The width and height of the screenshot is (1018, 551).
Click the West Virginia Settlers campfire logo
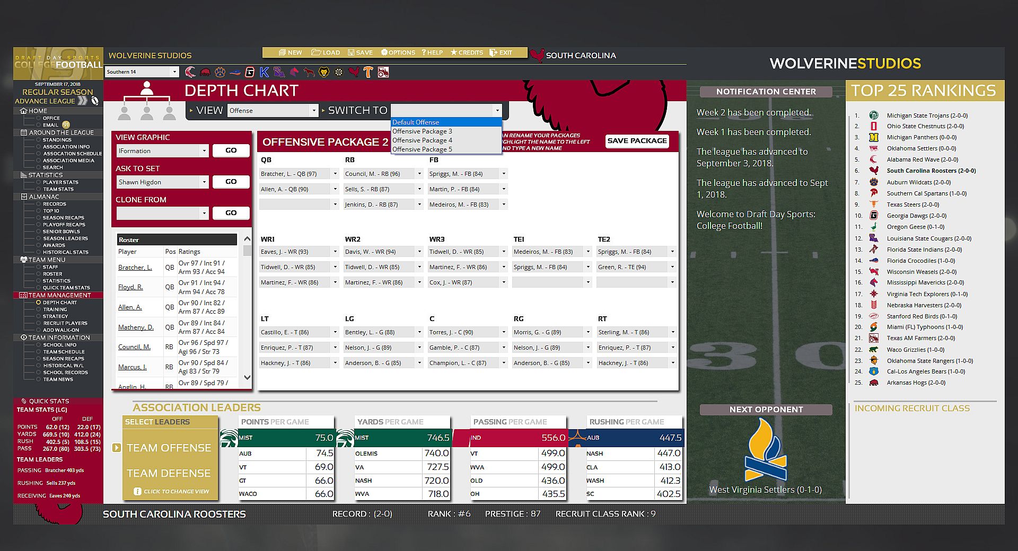(x=766, y=449)
